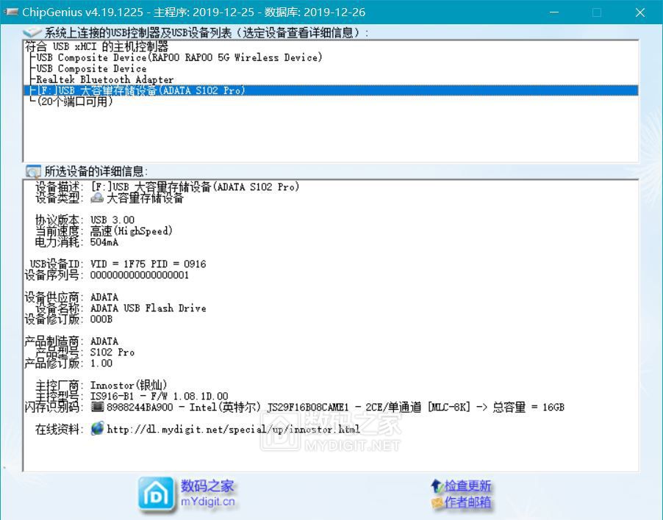The width and height of the screenshot is (663, 520).
Task: Click the 设备供应商 ADATA value
Action: 104,297
